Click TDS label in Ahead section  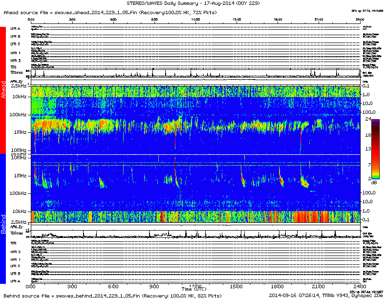[13, 67]
